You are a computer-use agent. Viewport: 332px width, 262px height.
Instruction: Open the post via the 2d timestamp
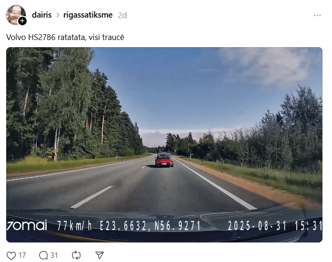tap(122, 15)
